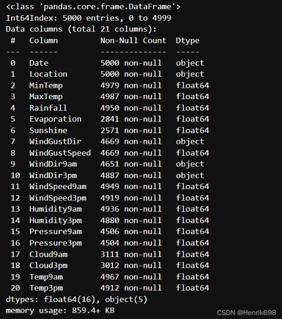Click the memory usage line
Viewport: 282px width, 319px height.
pyautogui.click(x=60, y=311)
